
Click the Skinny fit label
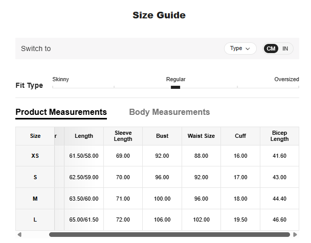click(60, 79)
